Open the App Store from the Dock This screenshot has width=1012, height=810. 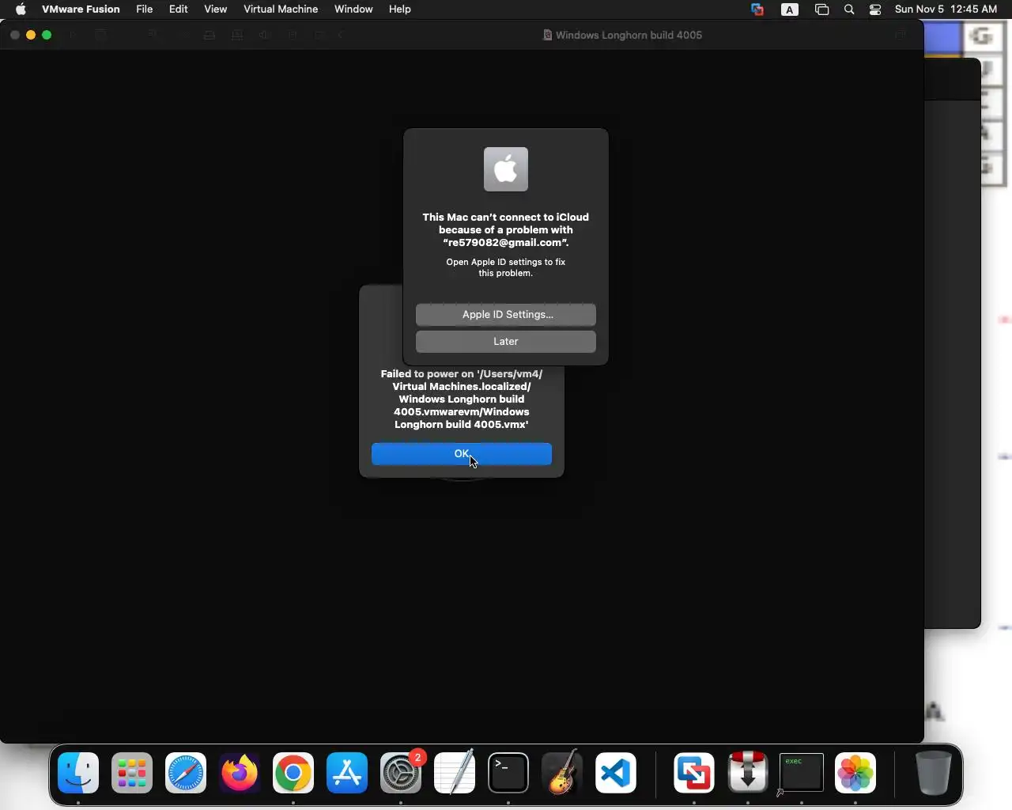(x=347, y=773)
